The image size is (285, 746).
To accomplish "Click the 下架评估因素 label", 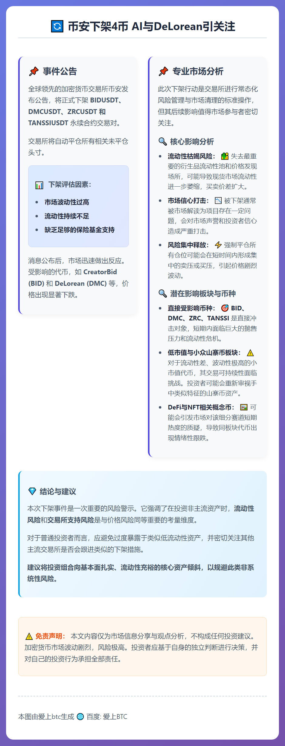I will 70,185.
